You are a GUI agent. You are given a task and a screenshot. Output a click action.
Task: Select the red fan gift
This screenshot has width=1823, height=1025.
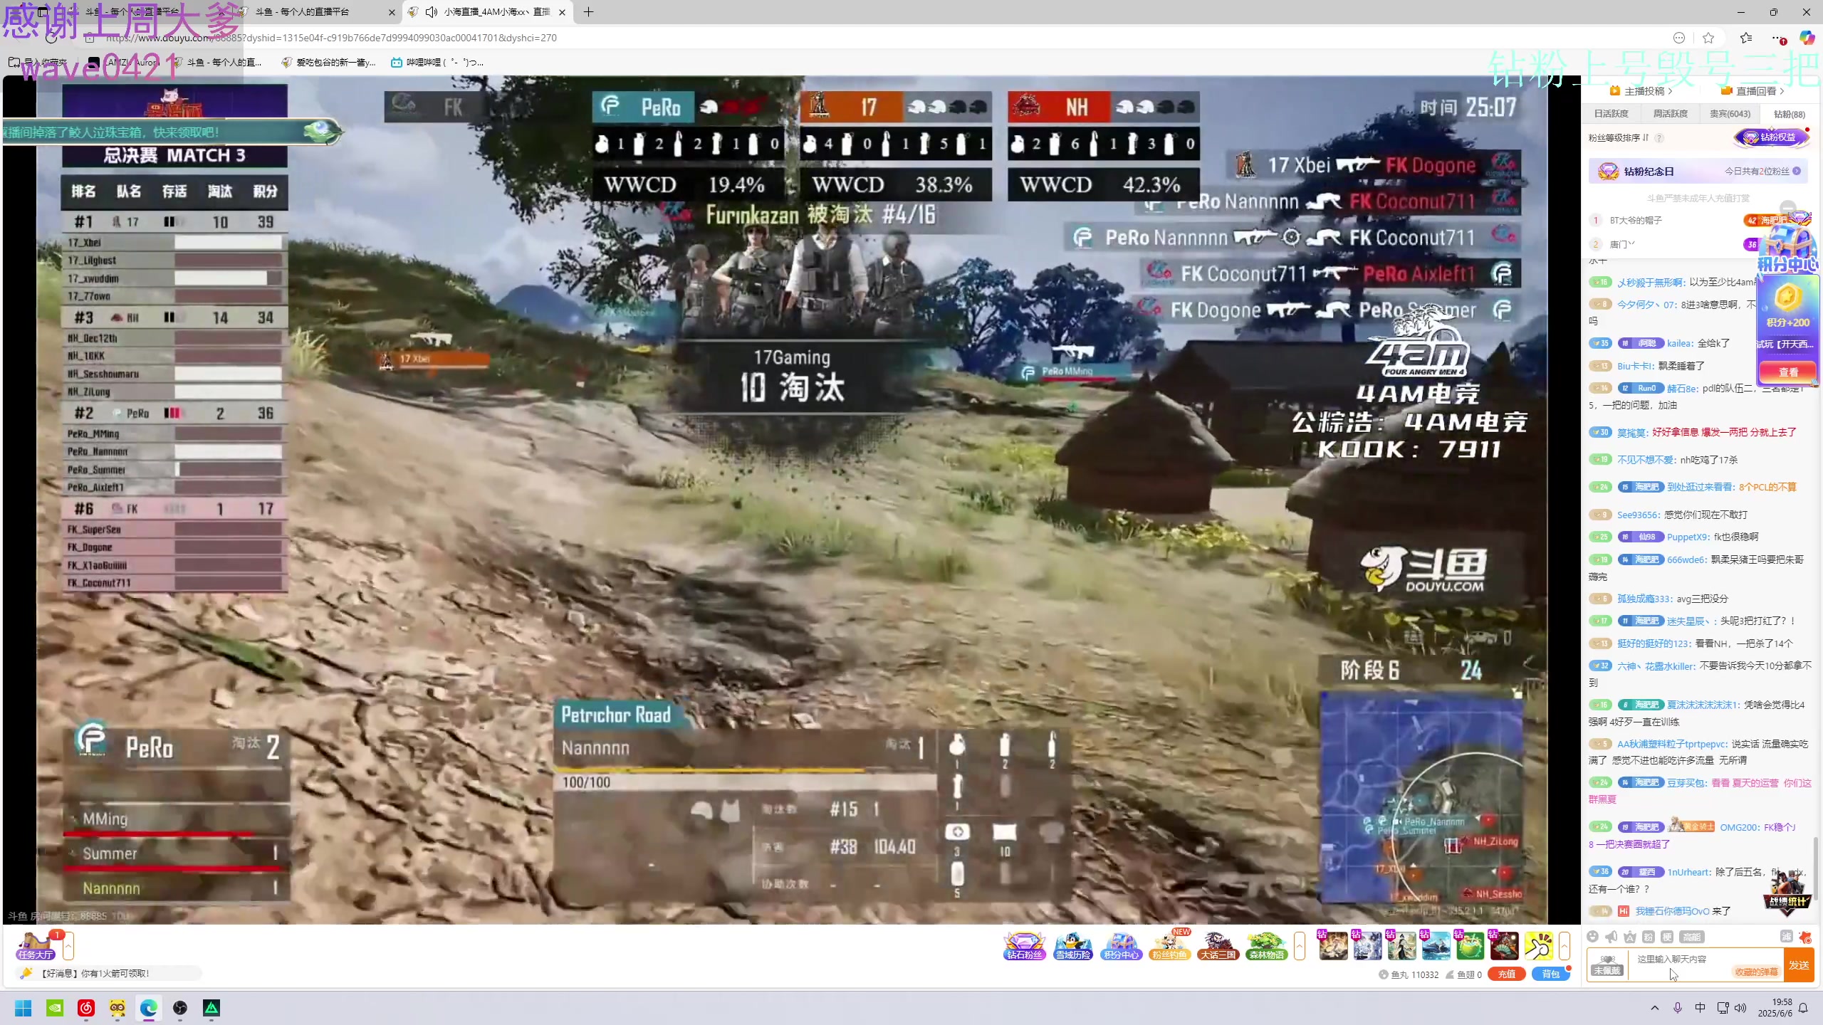pos(1504,946)
